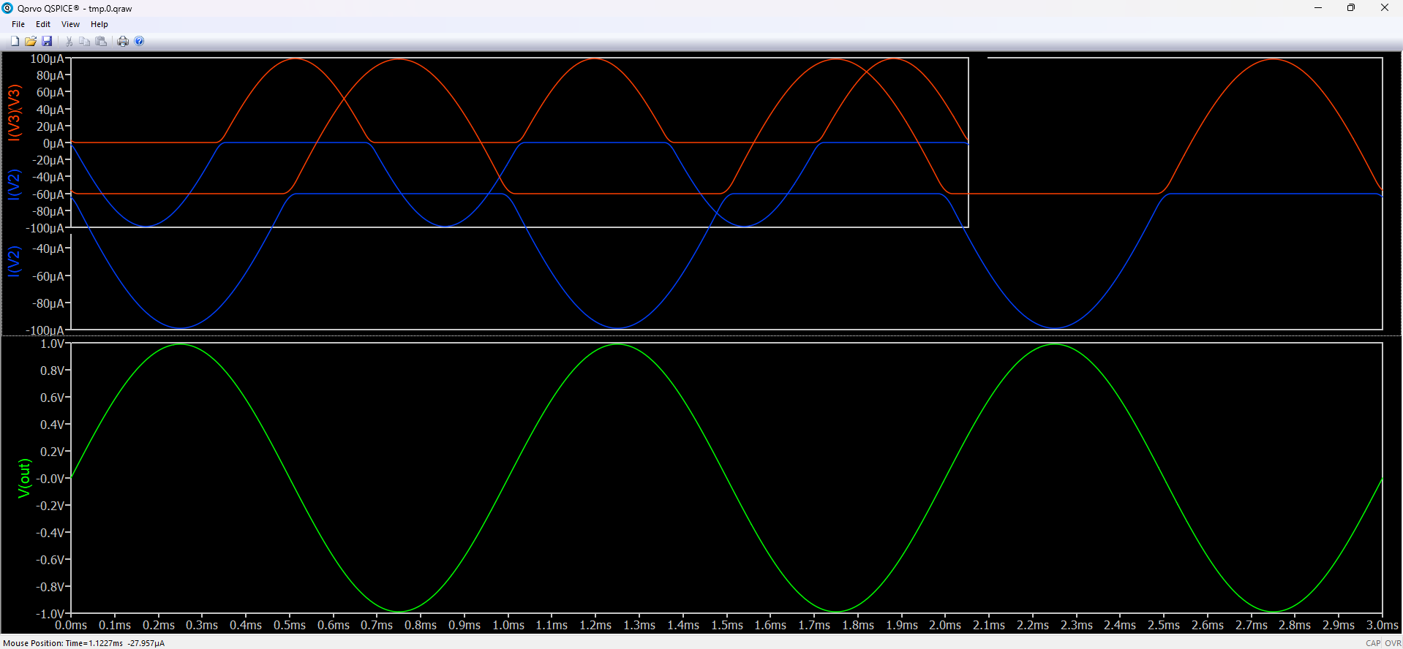Open the Help menu
The width and height of the screenshot is (1403, 649).
[x=99, y=24]
